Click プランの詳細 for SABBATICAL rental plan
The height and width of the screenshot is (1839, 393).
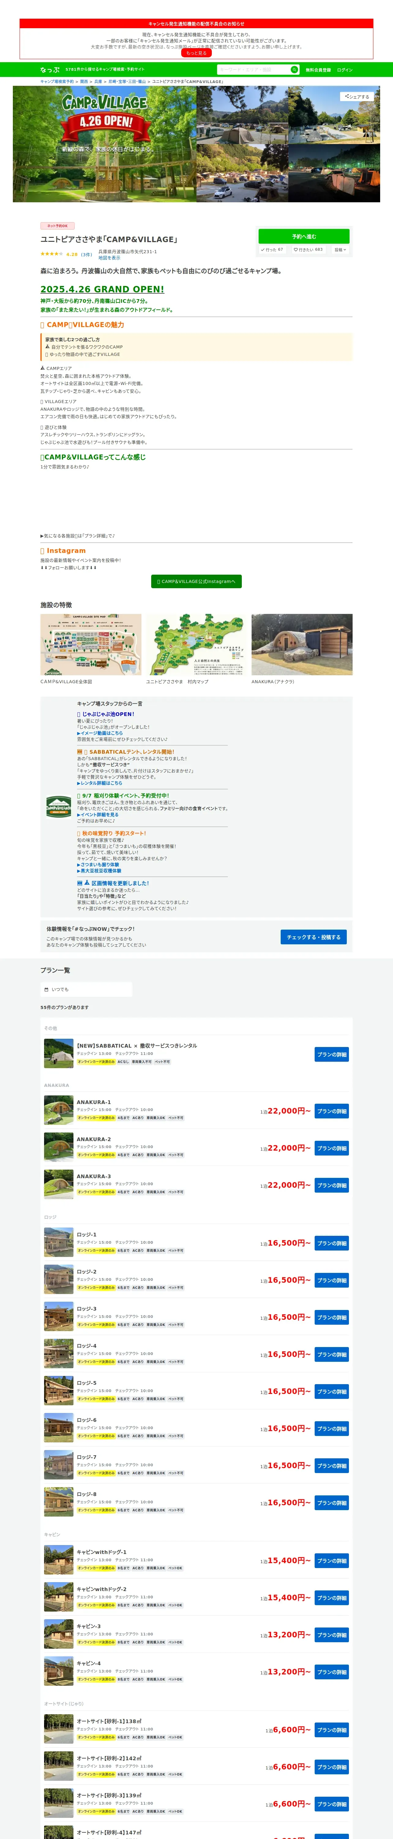[x=332, y=1054]
